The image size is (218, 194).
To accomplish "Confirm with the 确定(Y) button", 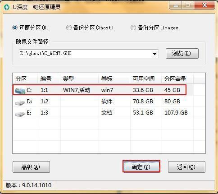I will 141,166.
